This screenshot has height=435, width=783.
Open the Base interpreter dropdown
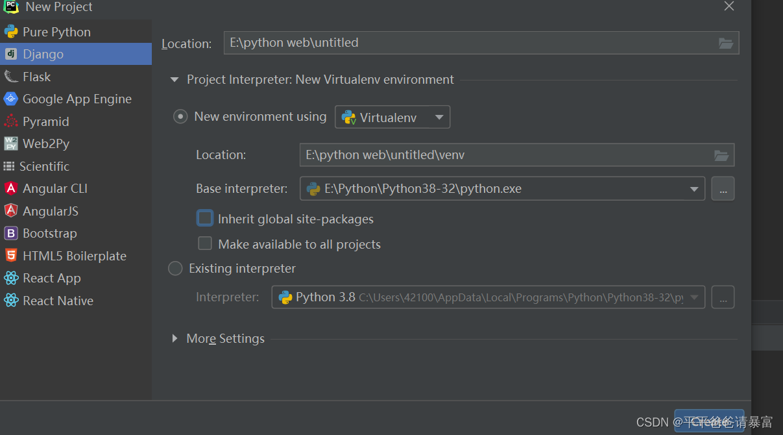pyautogui.click(x=694, y=189)
